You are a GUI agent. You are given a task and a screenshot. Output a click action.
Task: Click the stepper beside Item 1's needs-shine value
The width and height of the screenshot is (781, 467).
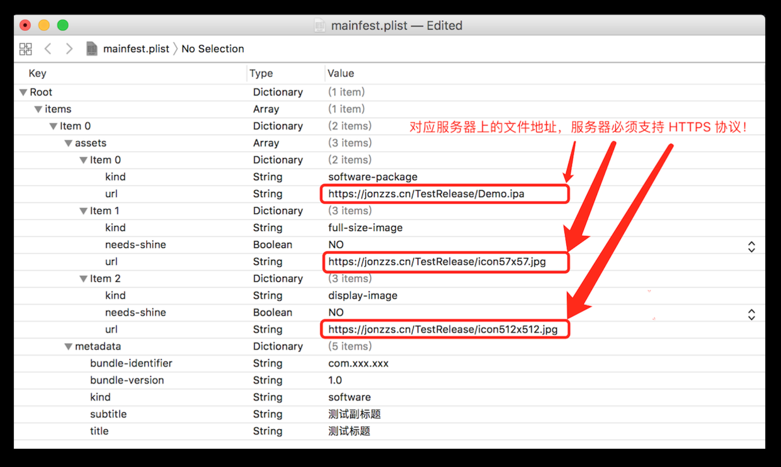pos(751,247)
